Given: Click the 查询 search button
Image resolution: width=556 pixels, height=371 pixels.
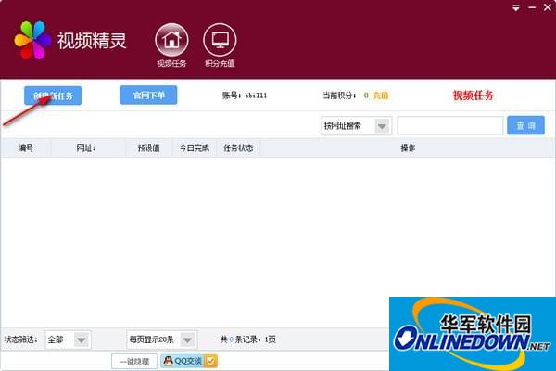Looking at the screenshot, I should 525,125.
